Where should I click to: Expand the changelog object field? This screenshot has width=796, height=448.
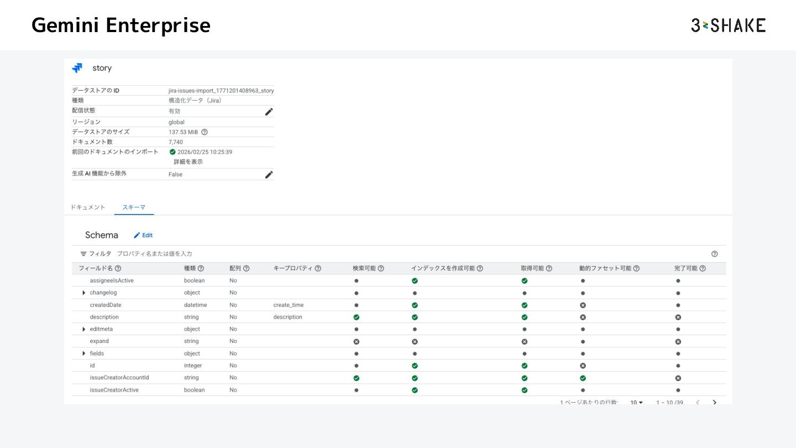tap(84, 293)
